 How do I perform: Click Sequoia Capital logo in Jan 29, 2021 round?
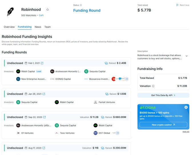[x=18, y=102]
